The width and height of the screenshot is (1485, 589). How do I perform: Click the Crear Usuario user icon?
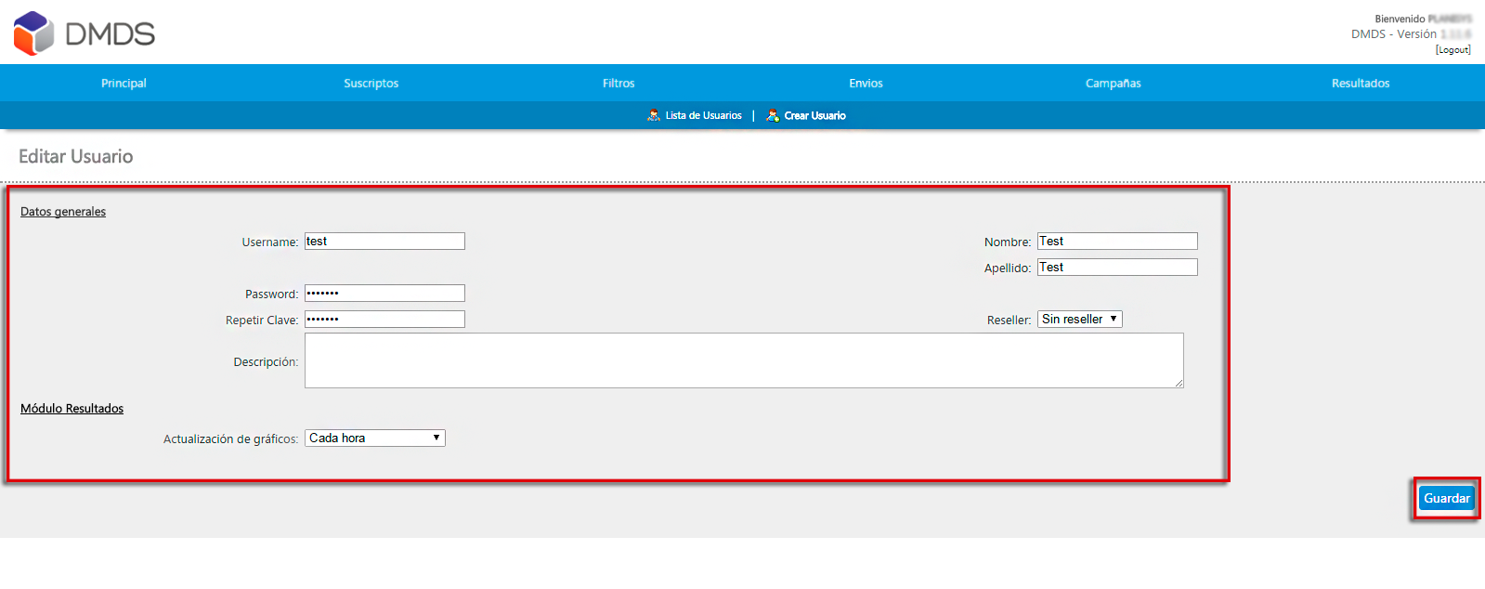point(773,115)
